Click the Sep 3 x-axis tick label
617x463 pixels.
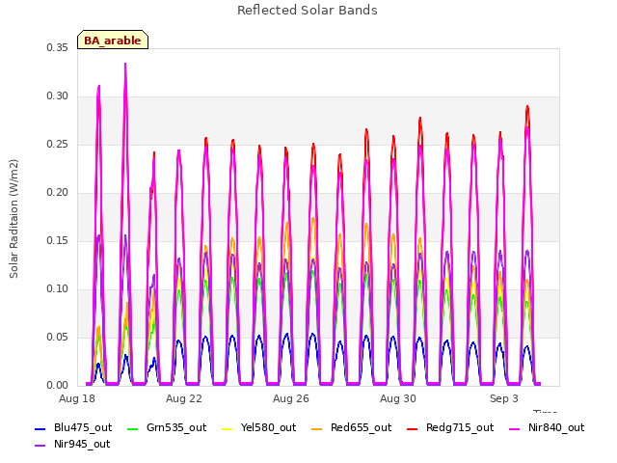tap(504, 398)
